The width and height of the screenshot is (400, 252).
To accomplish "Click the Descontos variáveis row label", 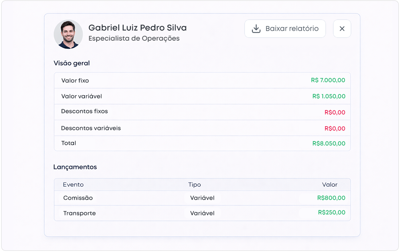I will pyautogui.click(x=91, y=128).
